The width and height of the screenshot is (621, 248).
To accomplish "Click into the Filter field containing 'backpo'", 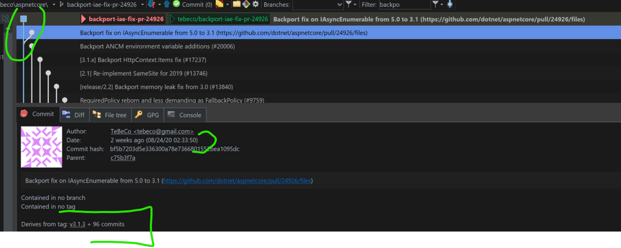I will point(405,5).
